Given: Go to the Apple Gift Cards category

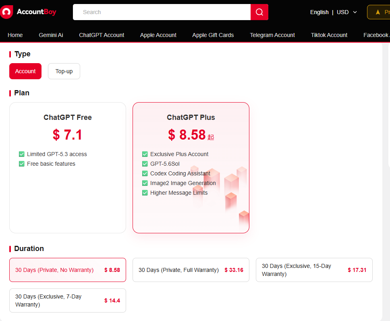Looking at the screenshot, I should point(213,35).
